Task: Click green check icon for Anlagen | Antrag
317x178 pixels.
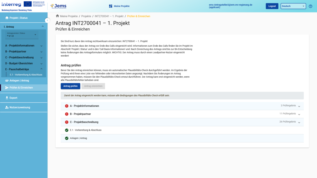Action: coord(67,138)
